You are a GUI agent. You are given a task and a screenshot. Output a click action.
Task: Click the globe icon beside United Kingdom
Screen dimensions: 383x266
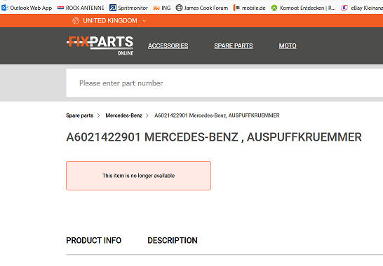click(x=76, y=21)
